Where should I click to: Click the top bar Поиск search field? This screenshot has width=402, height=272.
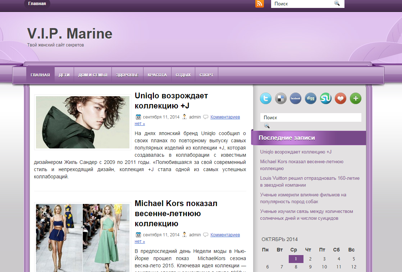click(x=302, y=4)
